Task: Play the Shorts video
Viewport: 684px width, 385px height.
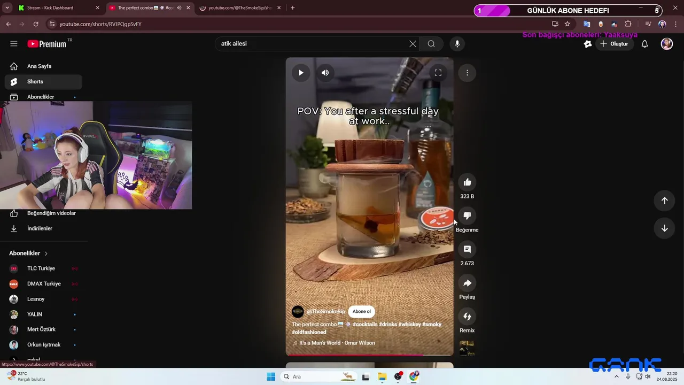Action: coord(301,73)
